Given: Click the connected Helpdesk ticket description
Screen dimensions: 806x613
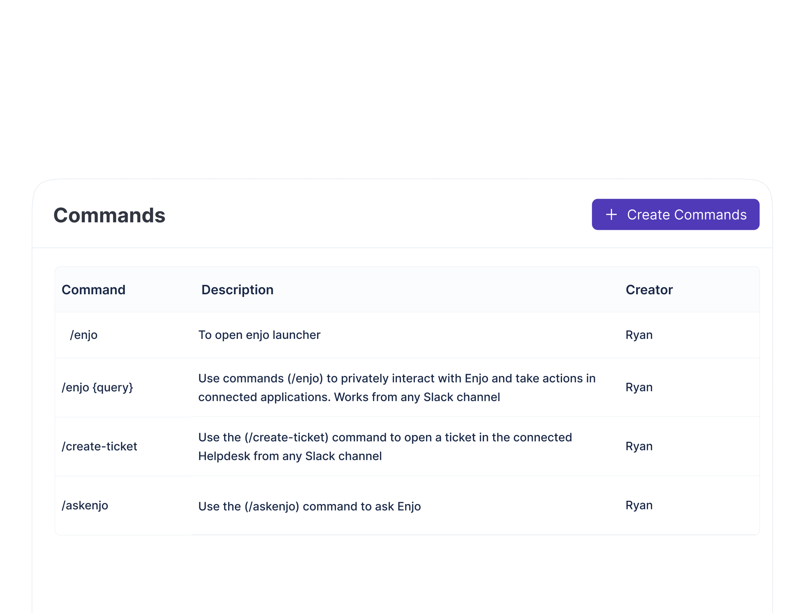Looking at the screenshot, I should 385,446.
